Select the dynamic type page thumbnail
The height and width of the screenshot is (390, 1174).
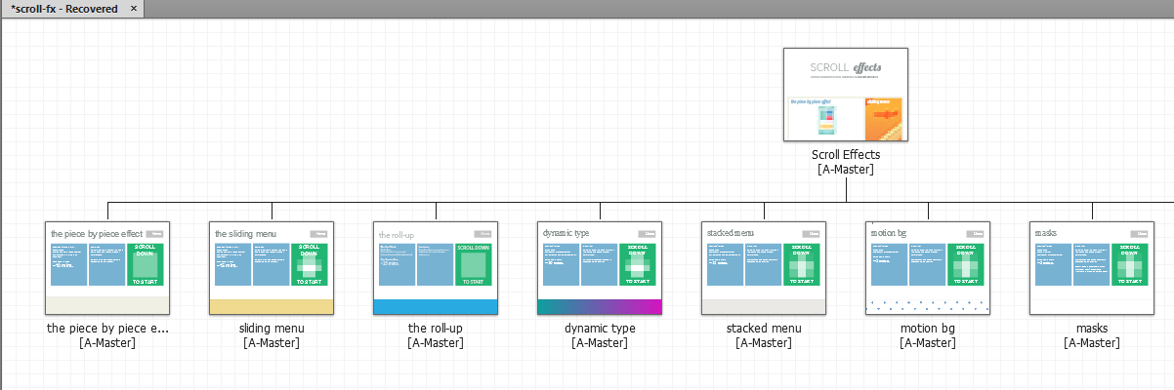(x=600, y=267)
